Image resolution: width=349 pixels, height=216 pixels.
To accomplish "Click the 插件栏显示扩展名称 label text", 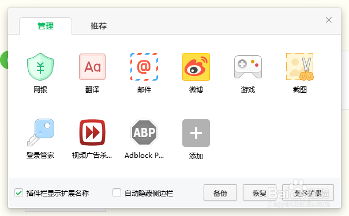I will click(58, 193).
